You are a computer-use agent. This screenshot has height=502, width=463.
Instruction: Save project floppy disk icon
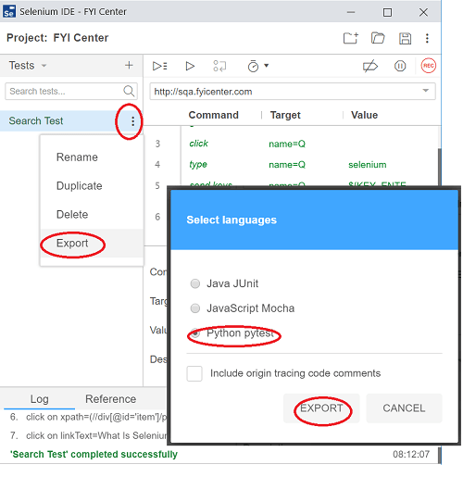(x=405, y=38)
